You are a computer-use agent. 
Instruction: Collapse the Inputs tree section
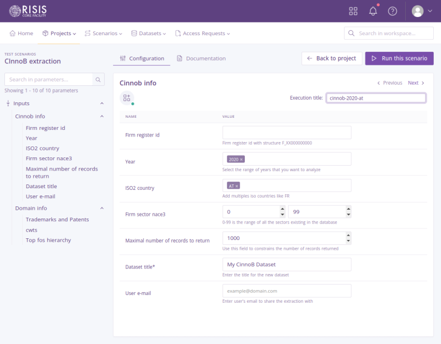point(102,103)
